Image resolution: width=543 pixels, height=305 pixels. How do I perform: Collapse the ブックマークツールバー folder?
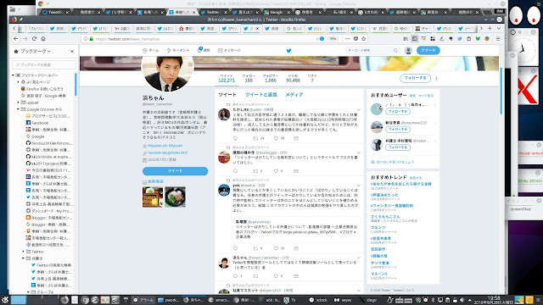coord(14,75)
